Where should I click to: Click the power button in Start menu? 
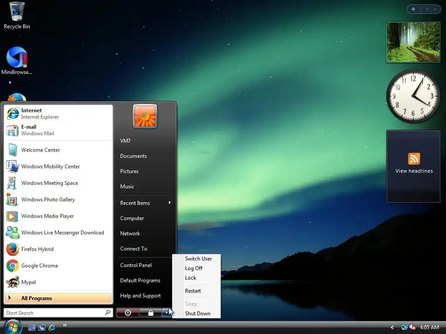coord(128,313)
